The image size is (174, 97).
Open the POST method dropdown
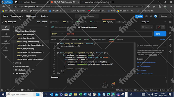58,34
